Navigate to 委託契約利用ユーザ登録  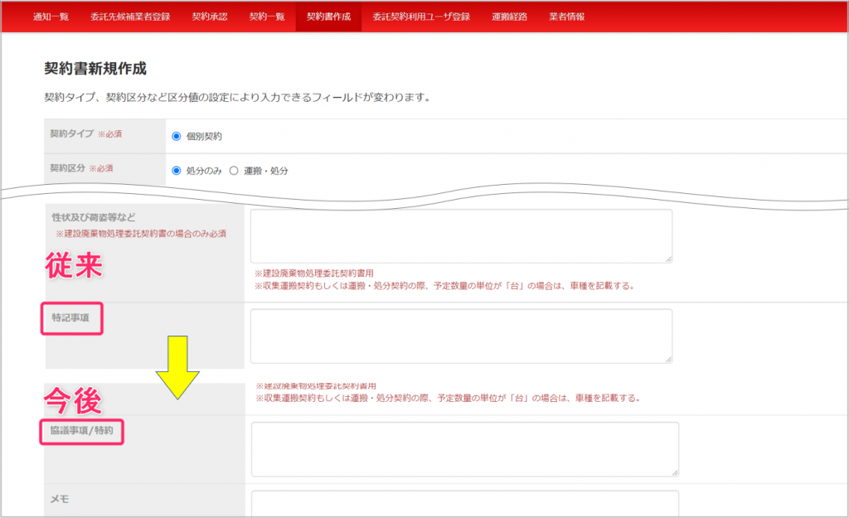pyautogui.click(x=421, y=17)
